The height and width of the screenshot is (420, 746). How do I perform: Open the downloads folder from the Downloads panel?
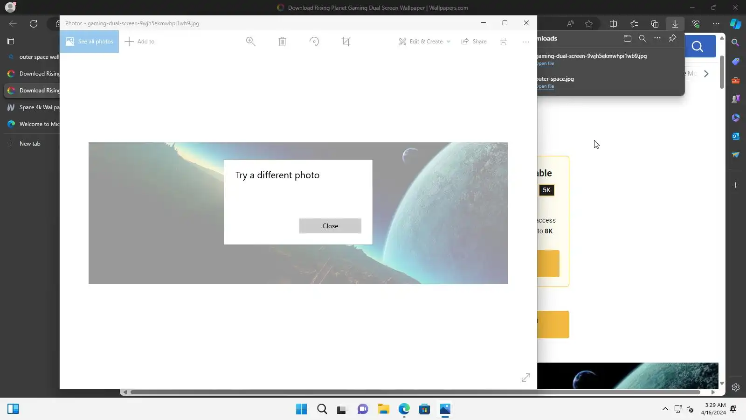628,38
